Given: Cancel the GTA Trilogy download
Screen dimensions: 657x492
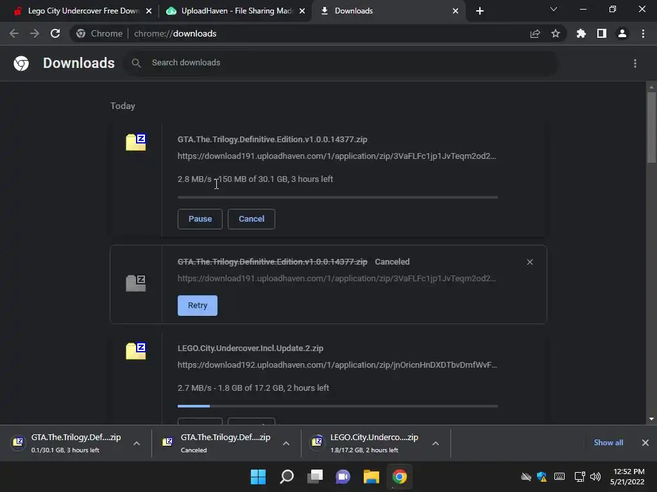Looking at the screenshot, I should pyautogui.click(x=252, y=219).
